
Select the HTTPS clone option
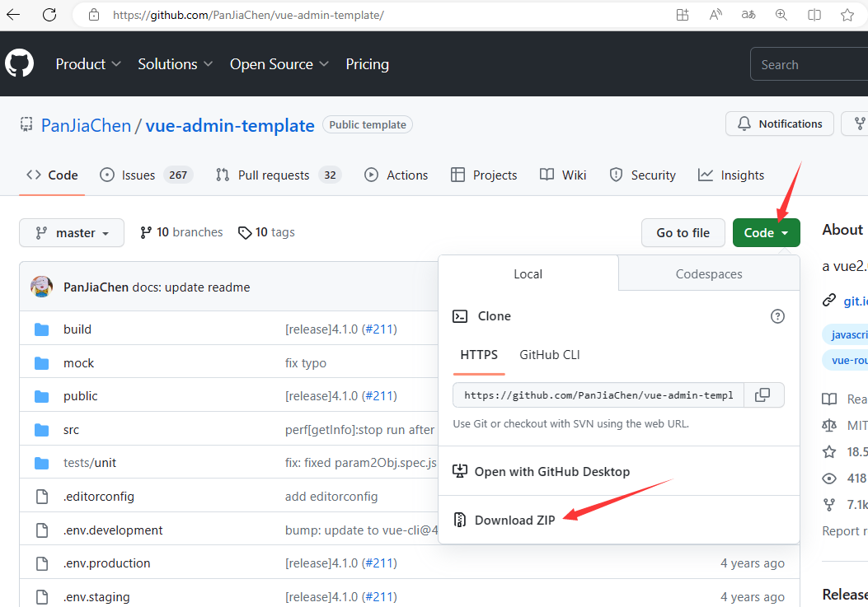click(479, 355)
